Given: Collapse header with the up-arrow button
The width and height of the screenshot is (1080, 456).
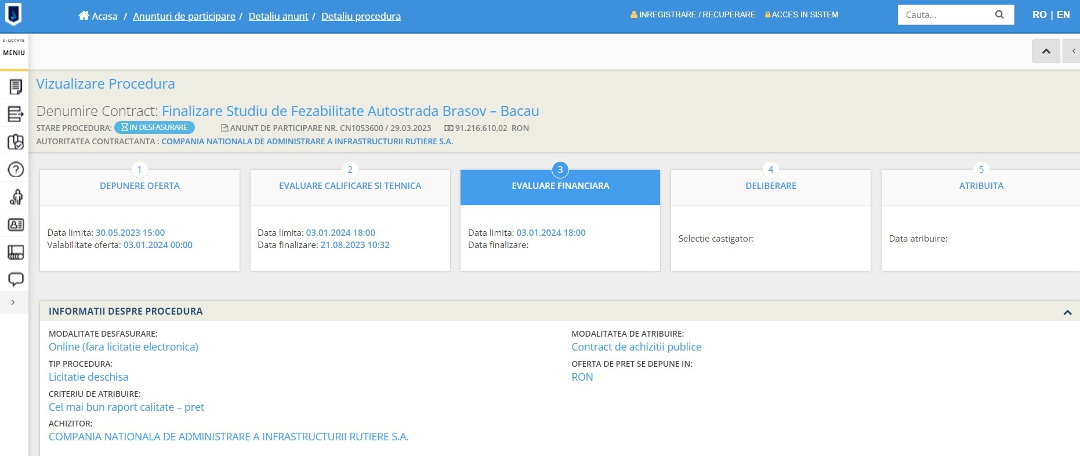Looking at the screenshot, I should click(1046, 51).
